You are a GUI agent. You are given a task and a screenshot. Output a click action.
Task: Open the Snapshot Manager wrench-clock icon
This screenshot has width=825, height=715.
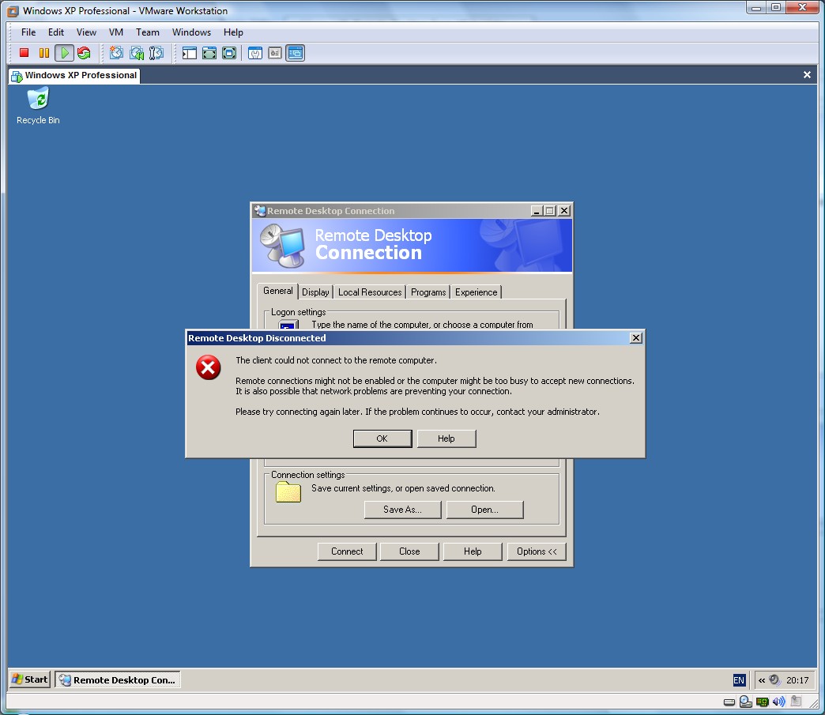tap(156, 53)
